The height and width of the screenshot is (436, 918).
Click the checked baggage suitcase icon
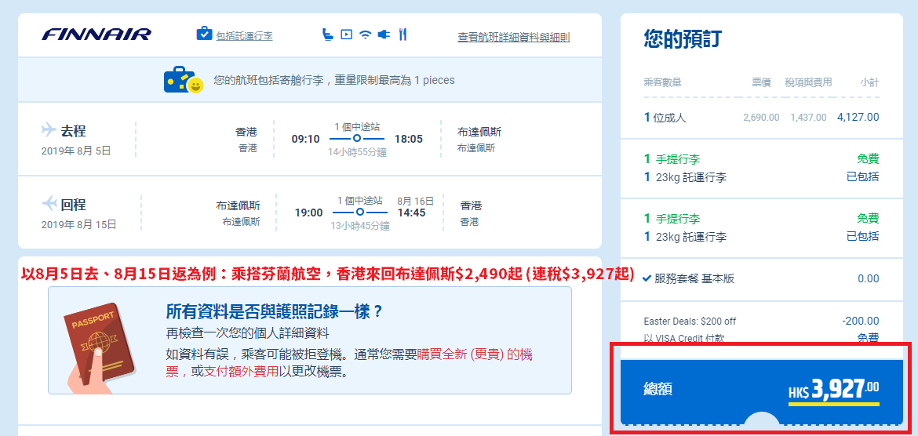click(204, 34)
